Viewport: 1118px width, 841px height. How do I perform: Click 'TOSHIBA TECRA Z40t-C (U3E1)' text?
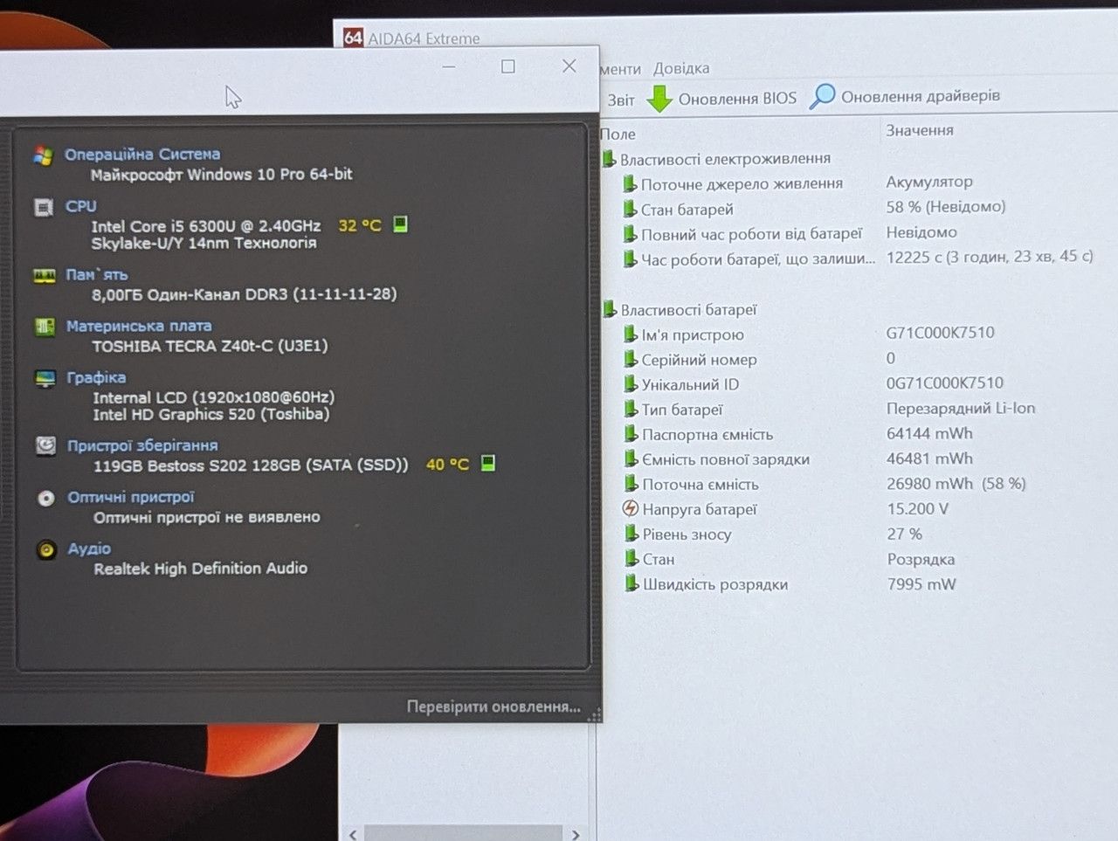(x=210, y=346)
